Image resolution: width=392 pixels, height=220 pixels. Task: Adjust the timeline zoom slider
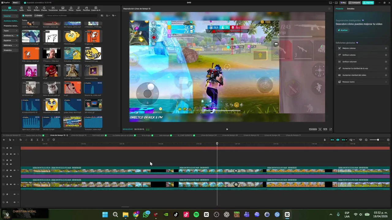point(377,140)
